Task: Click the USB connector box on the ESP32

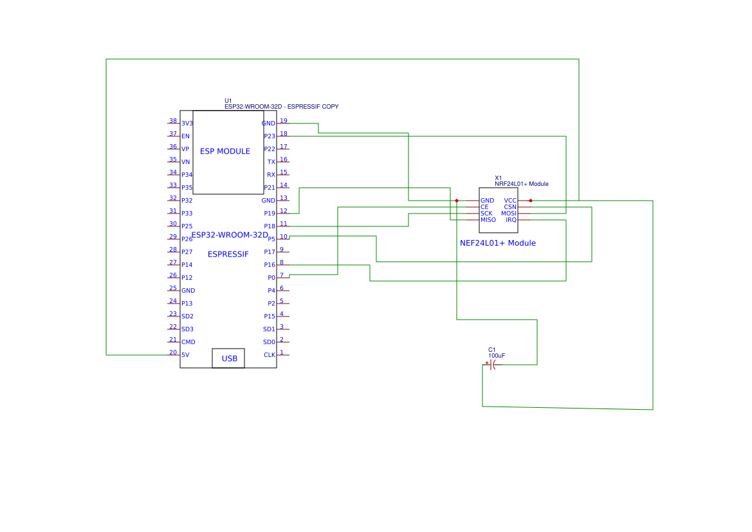Action: (x=228, y=358)
